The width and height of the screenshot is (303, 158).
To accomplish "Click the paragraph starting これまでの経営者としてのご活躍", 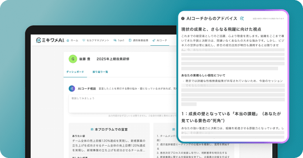I will (233, 43).
